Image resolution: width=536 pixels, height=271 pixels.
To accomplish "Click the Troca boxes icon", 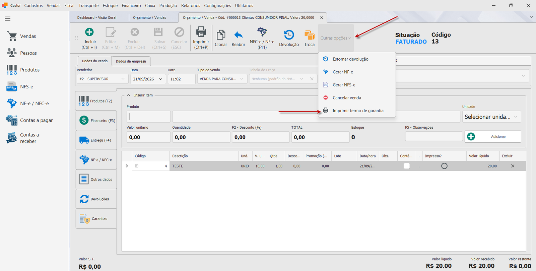I will point(309,35).
